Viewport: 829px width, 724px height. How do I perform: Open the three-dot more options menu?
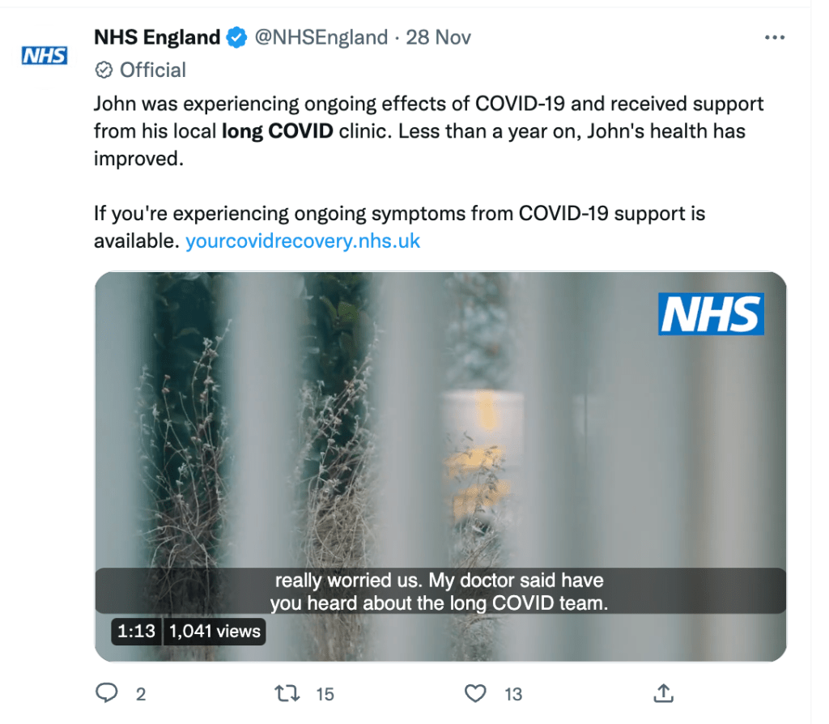tap(775, 37)
